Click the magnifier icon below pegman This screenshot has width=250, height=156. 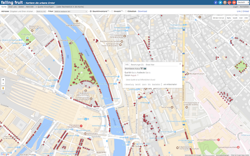click(3, 93)
